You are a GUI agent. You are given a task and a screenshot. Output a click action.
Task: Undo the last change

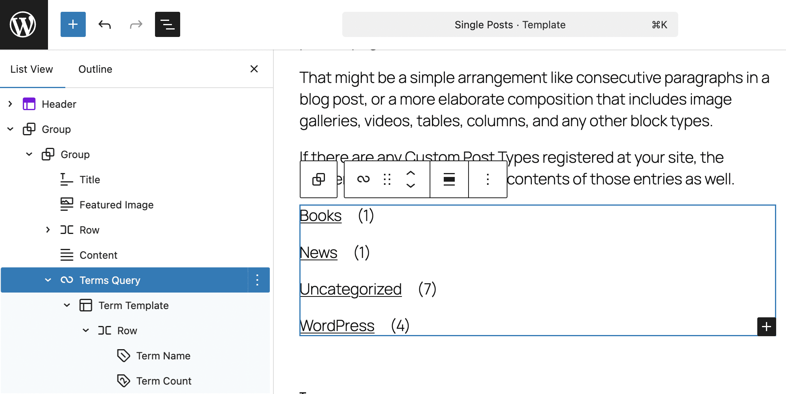coord(104,24)
